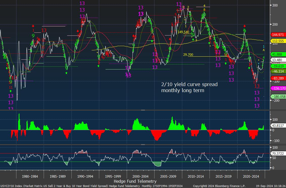Select the yellow 112.555 price tag

point(278,41)
